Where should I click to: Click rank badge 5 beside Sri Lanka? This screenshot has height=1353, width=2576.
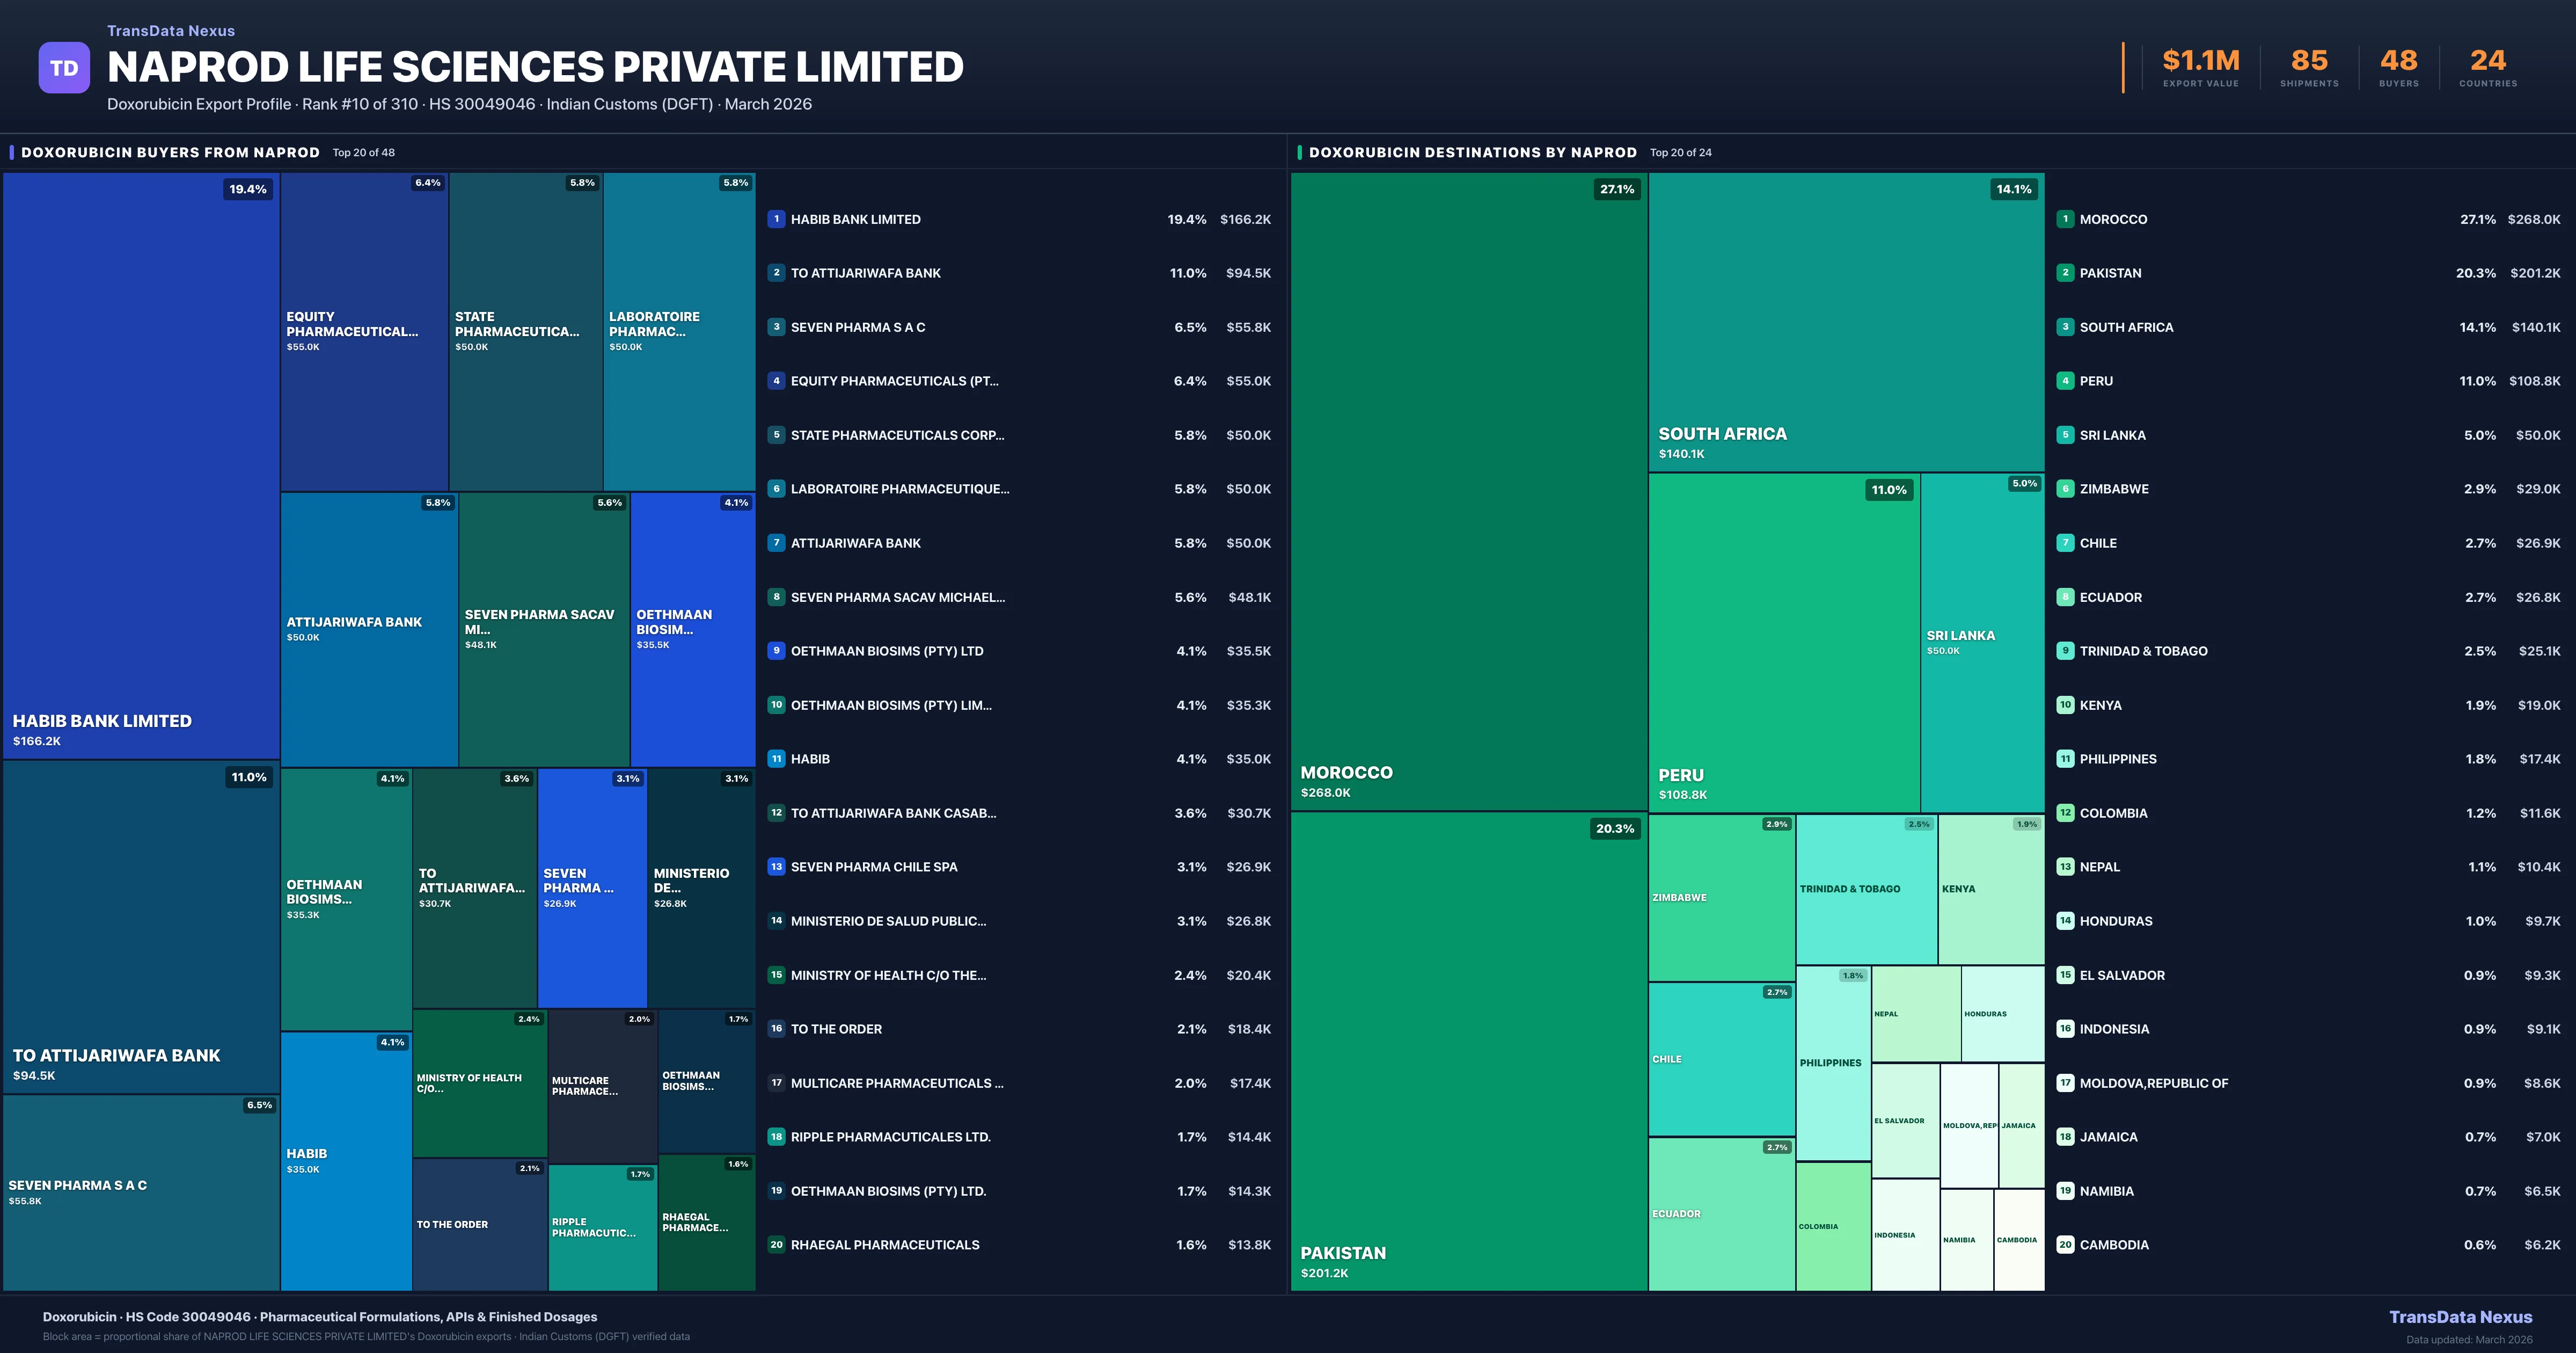tap(2065, 435)
